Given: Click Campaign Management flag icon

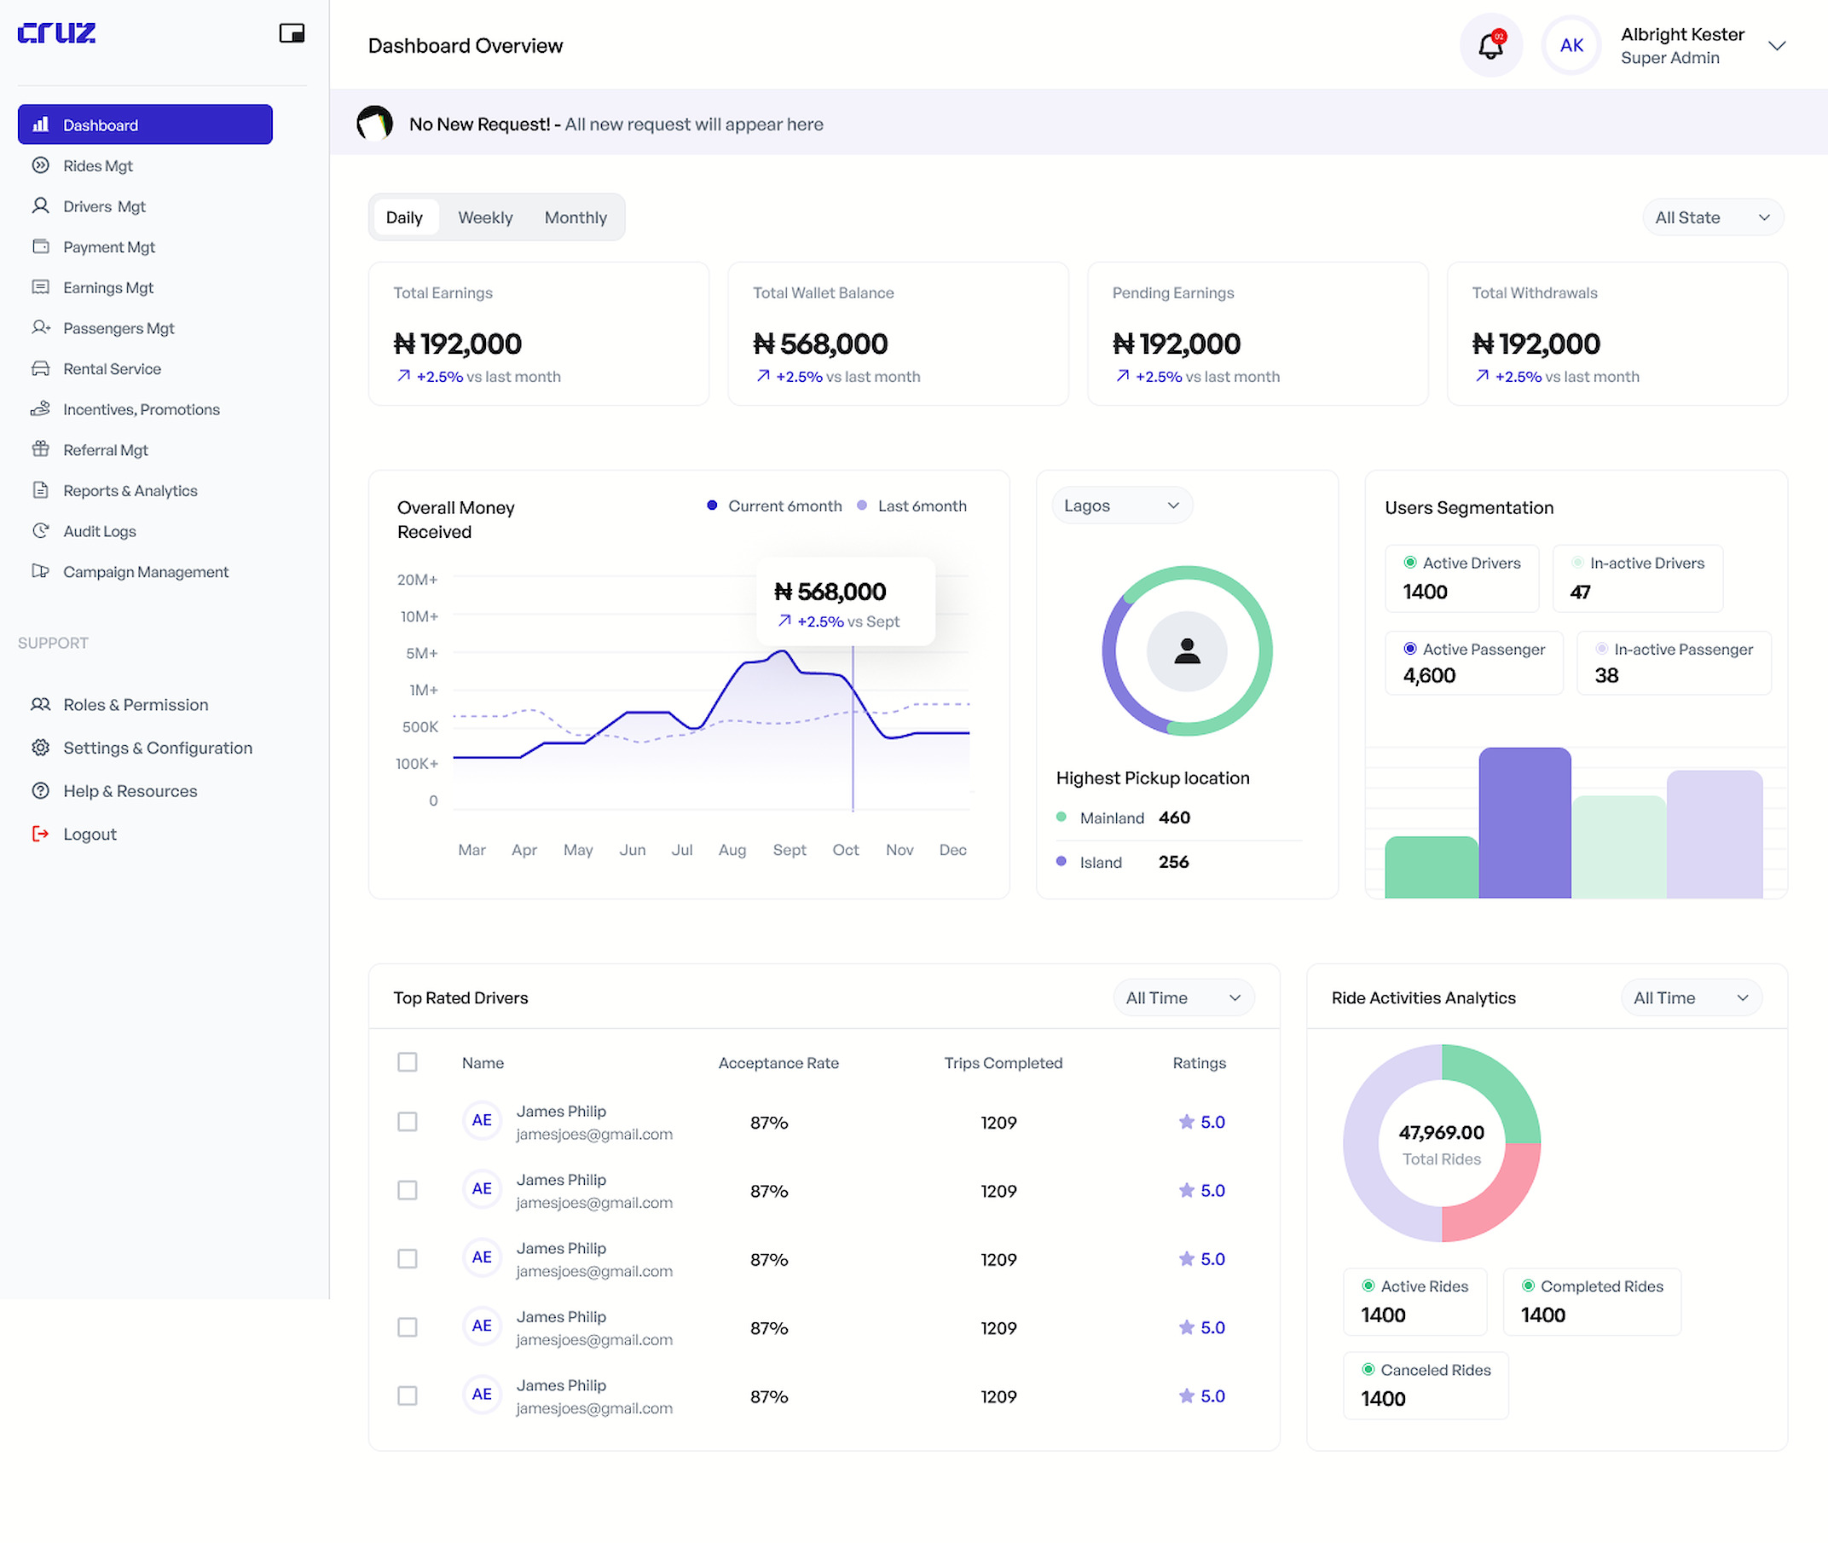Looking at the screenshot, I should [x=40, y=571].
